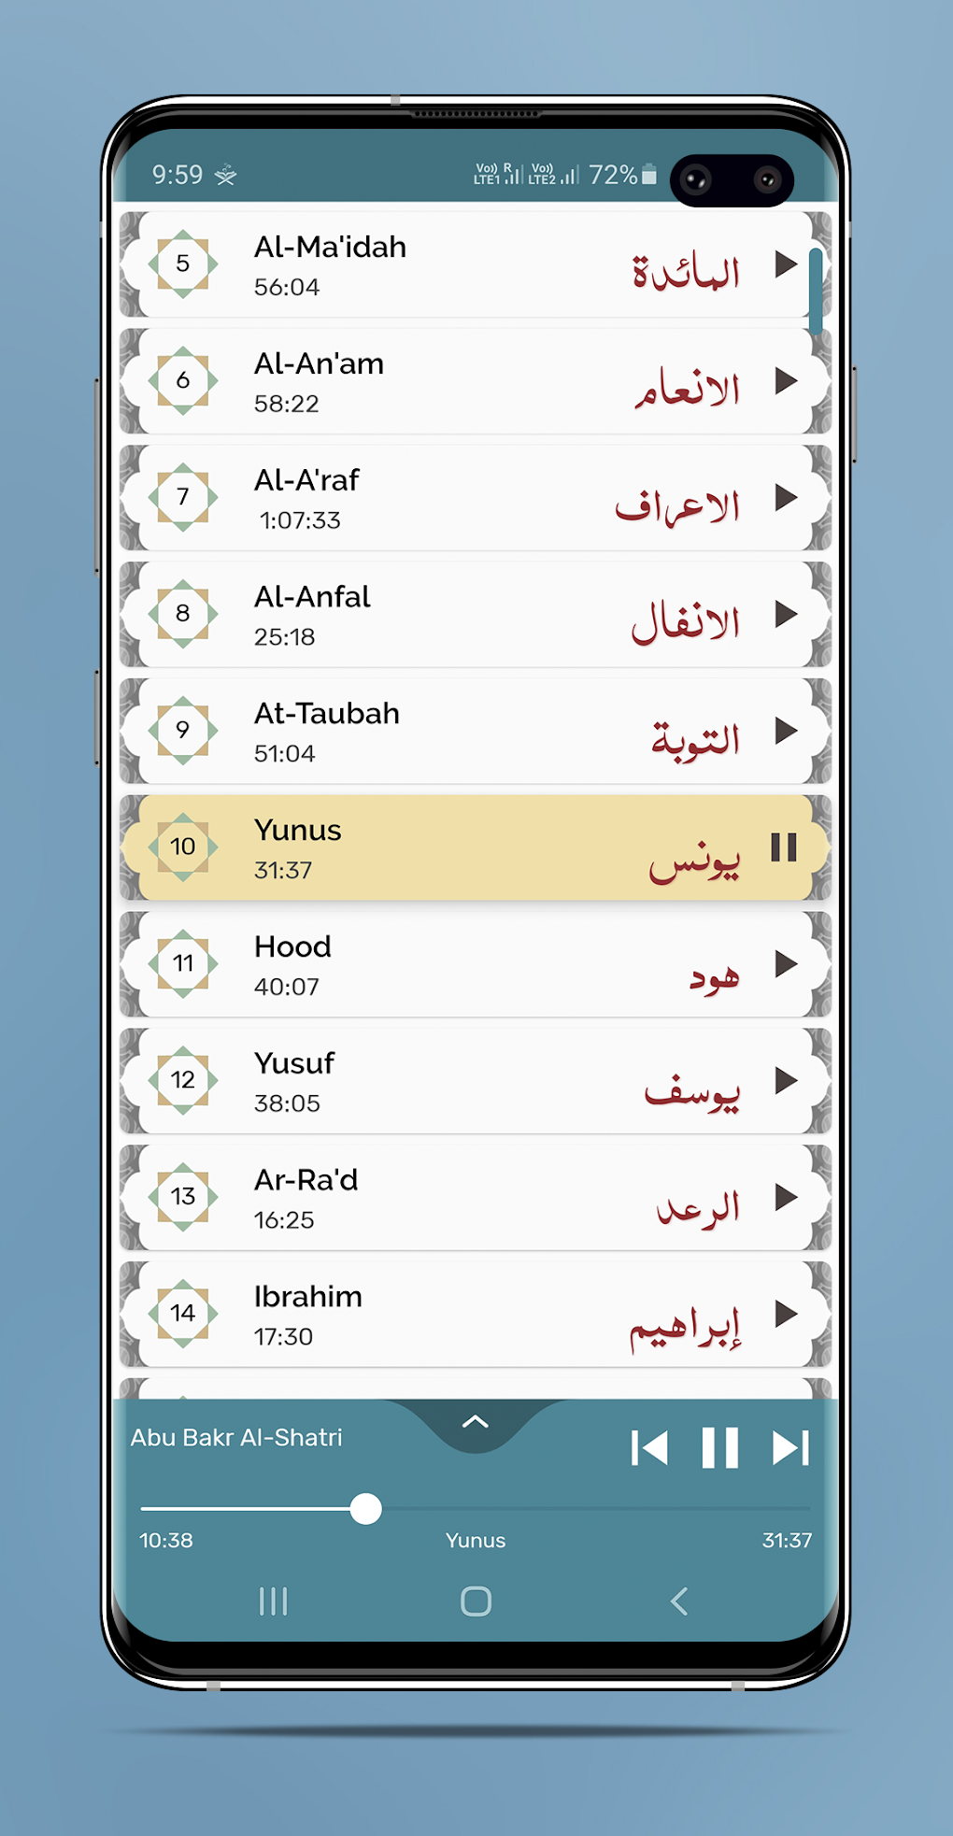This screenshot has height=1836, width=953.
Task: Play the Ar-Ra'd track
Action: [786, 1197]
